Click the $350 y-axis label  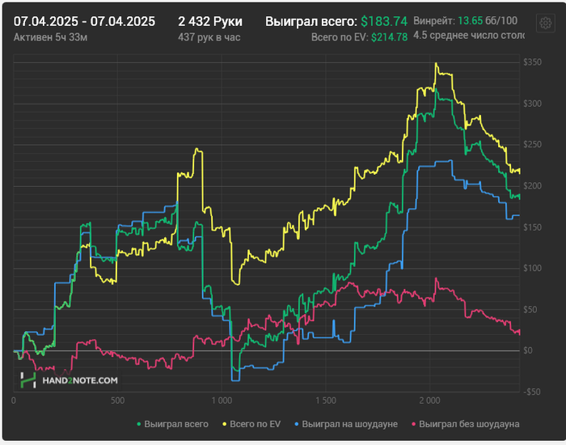pos(532,62)
